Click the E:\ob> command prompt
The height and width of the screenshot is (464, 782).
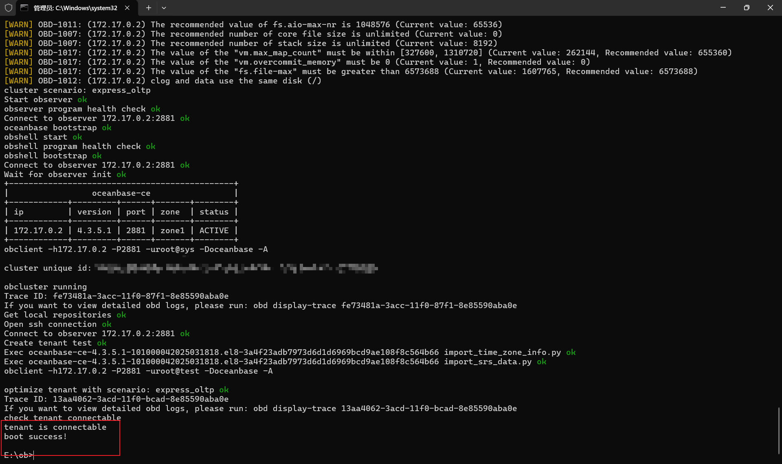18,455
